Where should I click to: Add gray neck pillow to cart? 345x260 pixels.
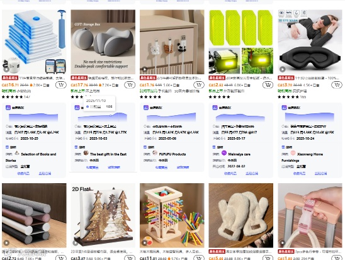click(130, 85)
